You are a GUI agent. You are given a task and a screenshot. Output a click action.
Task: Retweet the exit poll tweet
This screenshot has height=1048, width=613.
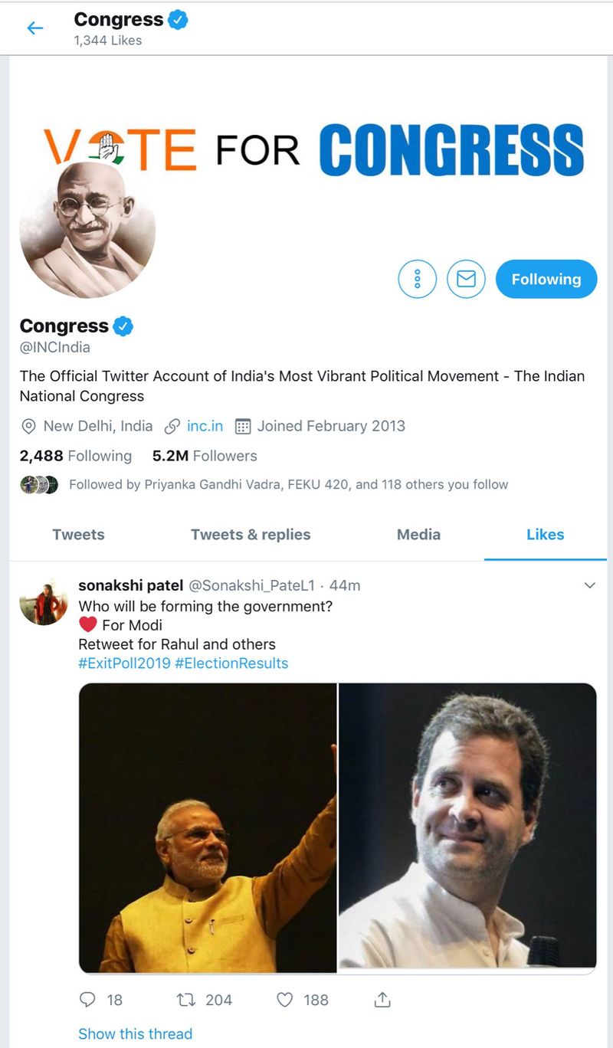(185, 1000)
